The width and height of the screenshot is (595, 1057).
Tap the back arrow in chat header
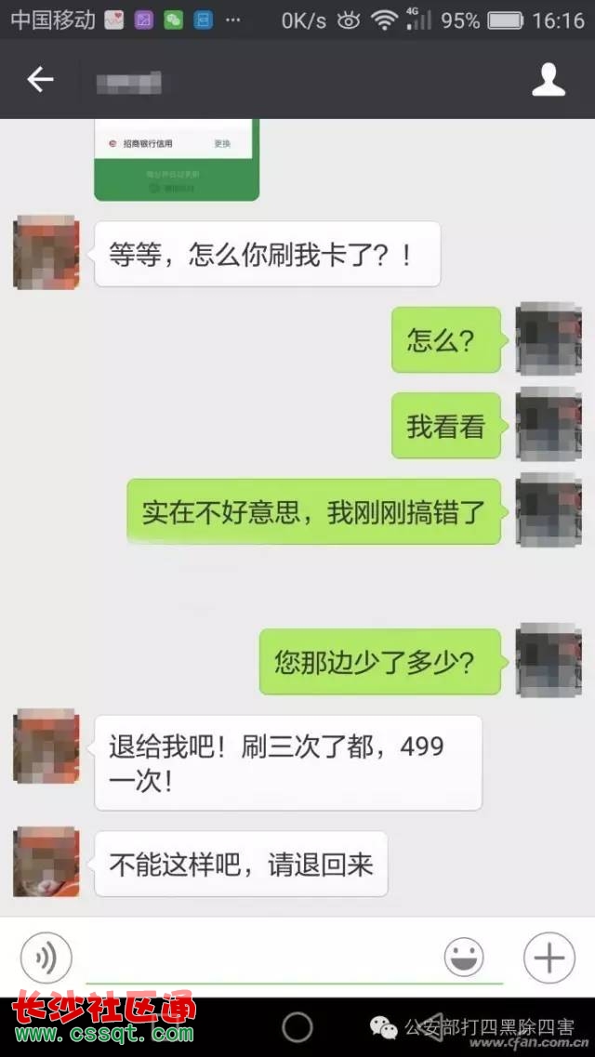pyautogui.click(x=40, y=80)
